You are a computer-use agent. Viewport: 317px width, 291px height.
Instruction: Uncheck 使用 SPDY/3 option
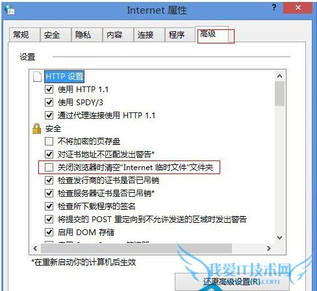click(49, 102)
